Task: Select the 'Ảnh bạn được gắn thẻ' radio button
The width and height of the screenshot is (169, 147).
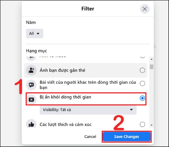Action: pyautogui.click(x=142, y=70)
